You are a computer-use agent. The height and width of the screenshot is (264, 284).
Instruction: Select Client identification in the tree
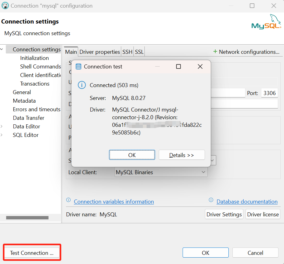40,75
